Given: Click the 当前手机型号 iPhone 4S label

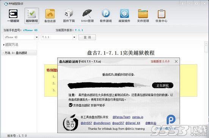Looking at the screenshot, I should click(20, 30).
